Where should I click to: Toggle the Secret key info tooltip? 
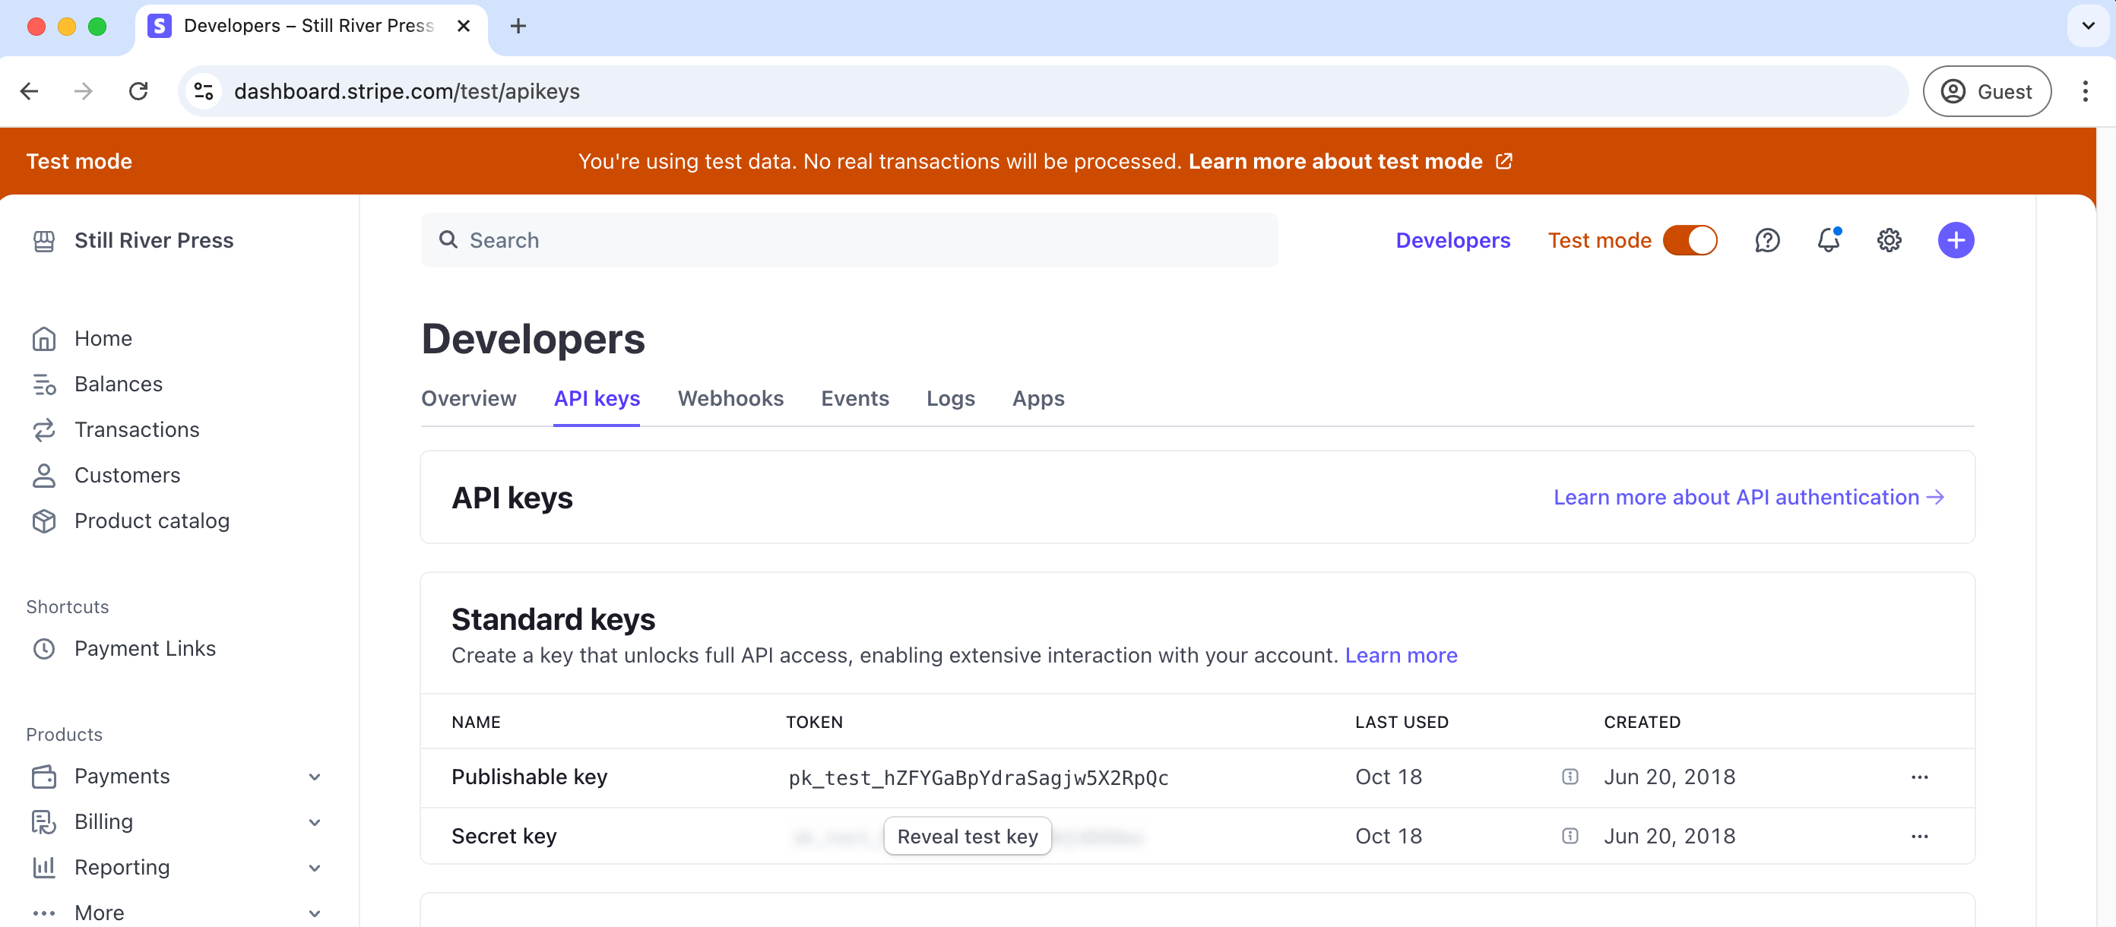pyautogui.click(x=1570, y=835)
